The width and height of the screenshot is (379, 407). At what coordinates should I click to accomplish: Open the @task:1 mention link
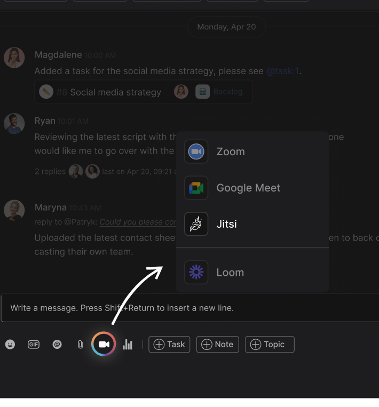[282, 71]
